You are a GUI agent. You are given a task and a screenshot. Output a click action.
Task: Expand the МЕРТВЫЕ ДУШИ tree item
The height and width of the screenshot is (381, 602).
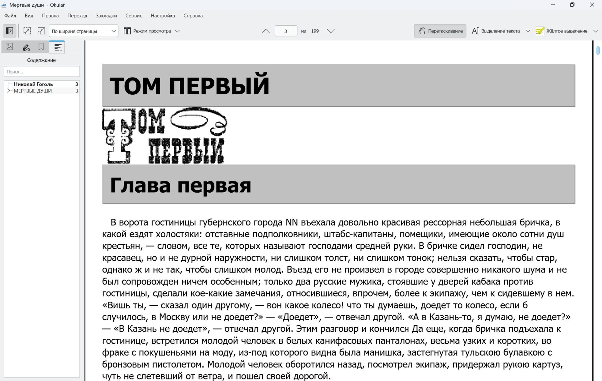[8, 91]
